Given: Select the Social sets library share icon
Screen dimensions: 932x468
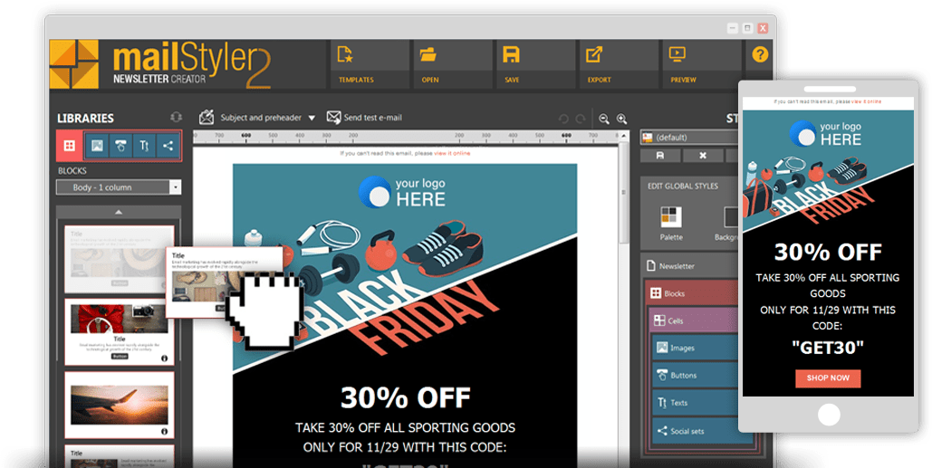Looking at the screenshot, I should (168, 146).
